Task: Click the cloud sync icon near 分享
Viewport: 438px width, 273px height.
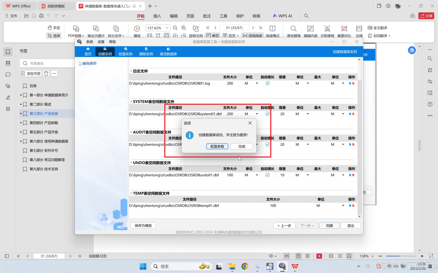Action: pos(413,16)
